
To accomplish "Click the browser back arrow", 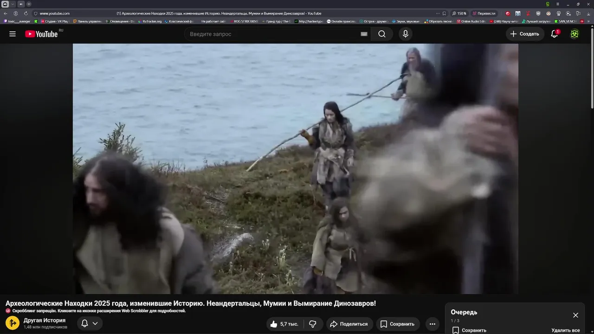I will [5, 13].
